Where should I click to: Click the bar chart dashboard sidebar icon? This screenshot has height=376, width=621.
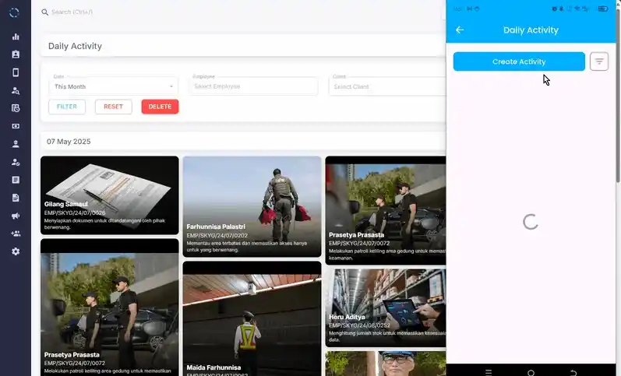(16, 37)
